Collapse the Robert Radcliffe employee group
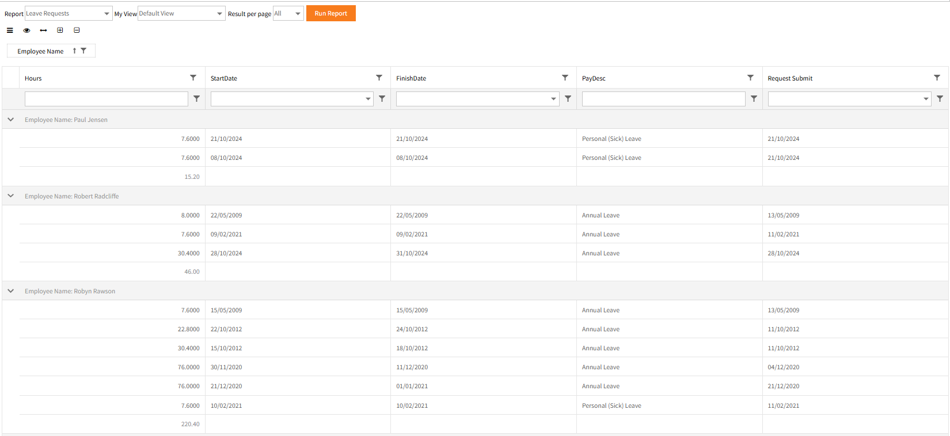The height and width of the screenshot is (436, 950). [x=10, y=196]
